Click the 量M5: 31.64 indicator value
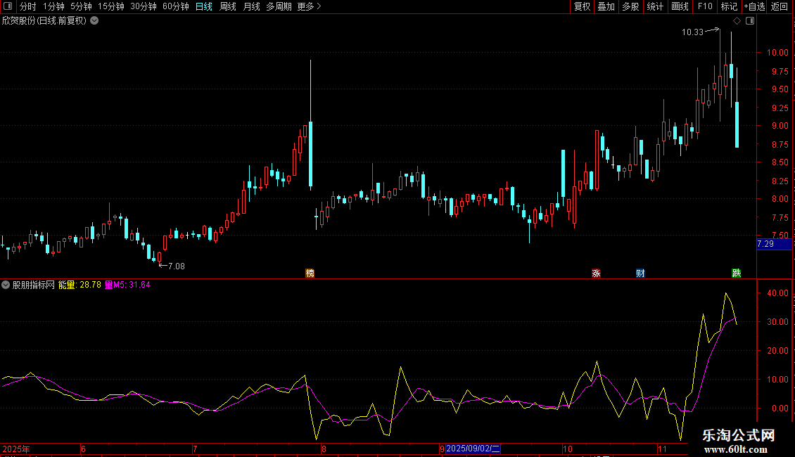795x457 pixels. 127,285
